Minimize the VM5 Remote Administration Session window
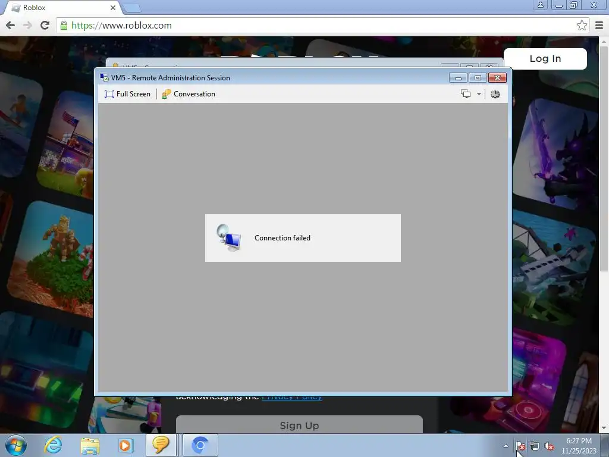 pyautogui.click(x=458, y=78)
